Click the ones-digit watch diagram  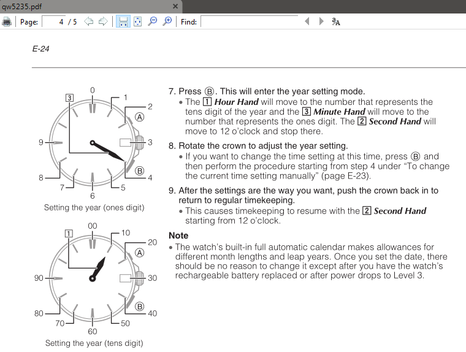(x=94, y=143)
